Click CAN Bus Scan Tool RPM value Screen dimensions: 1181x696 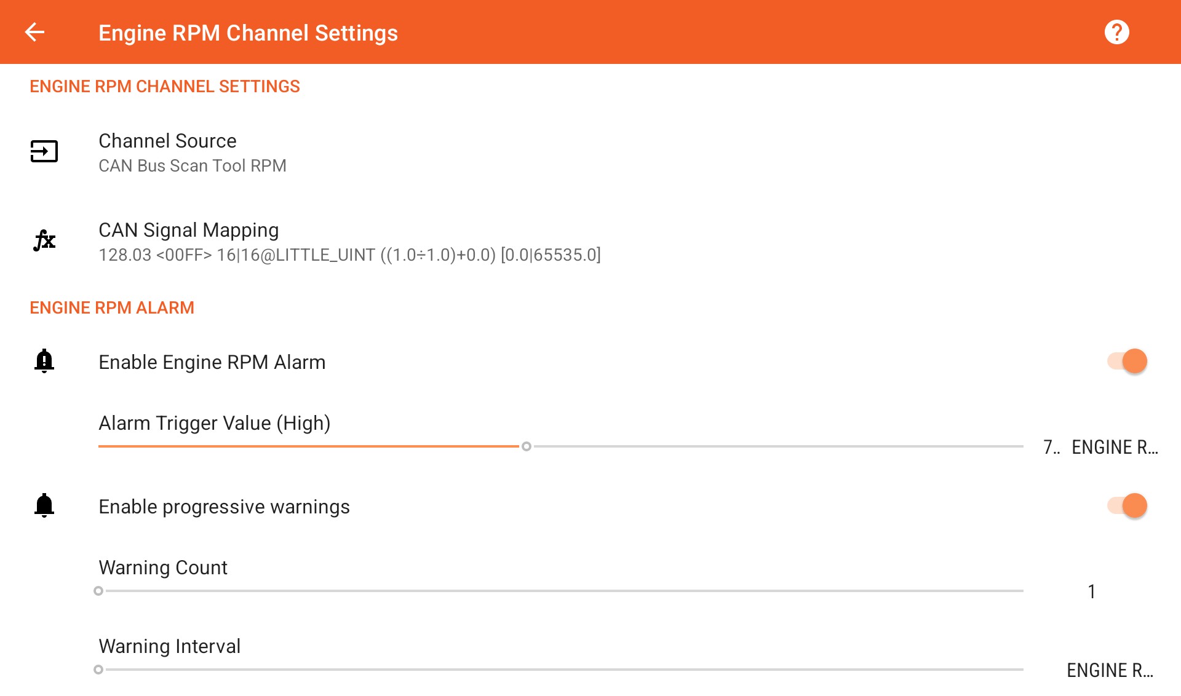coord(193,166)
